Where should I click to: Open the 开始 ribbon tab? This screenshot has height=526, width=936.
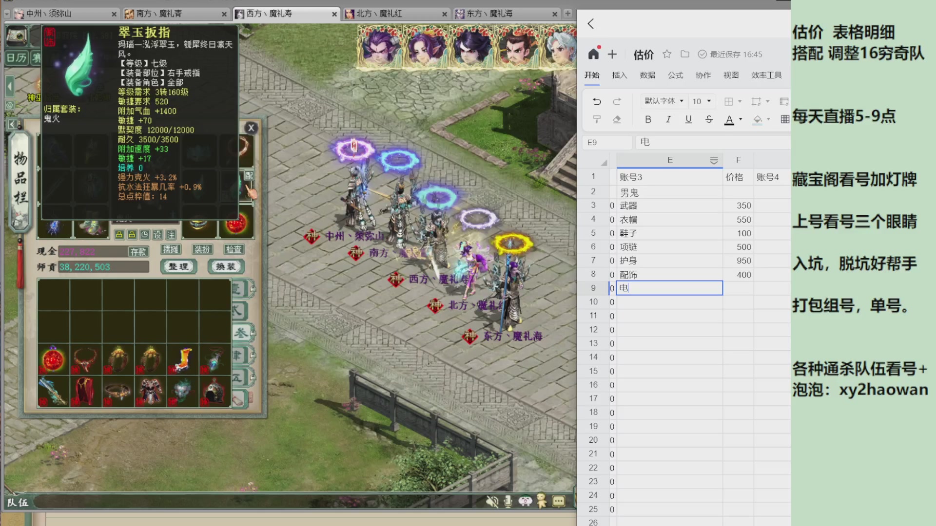point(592,75)
